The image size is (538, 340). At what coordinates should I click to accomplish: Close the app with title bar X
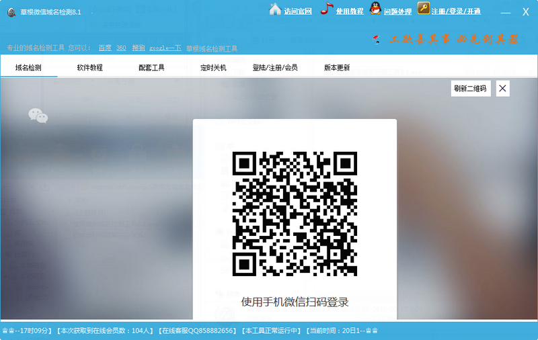[526, 12]
